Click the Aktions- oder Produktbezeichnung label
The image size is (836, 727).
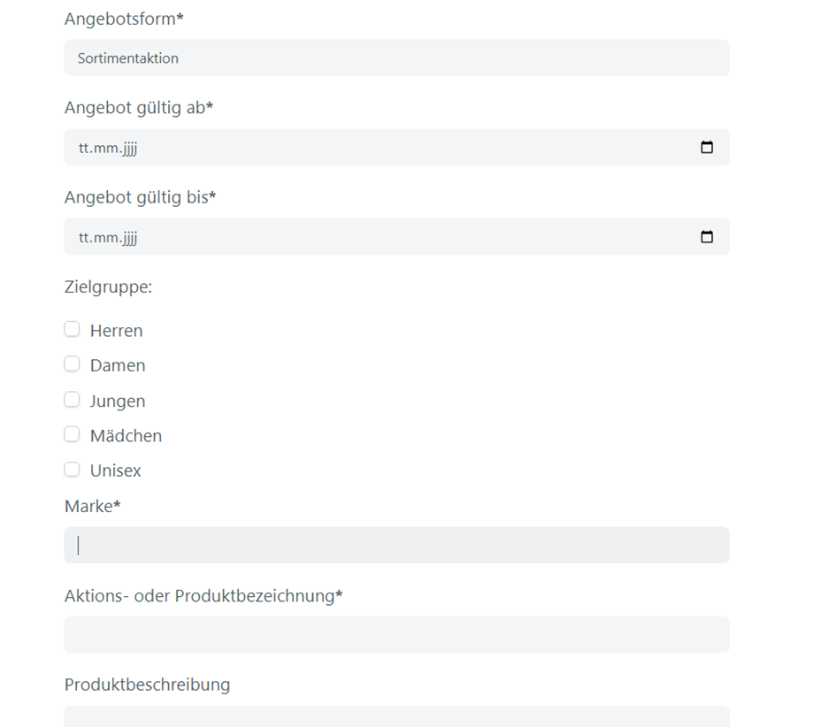tap(203, 596)
